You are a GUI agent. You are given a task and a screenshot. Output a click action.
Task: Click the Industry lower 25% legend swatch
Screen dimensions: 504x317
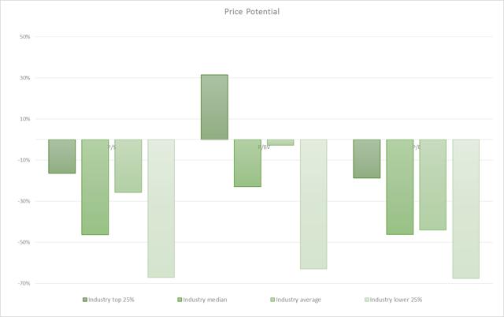pyautogui.click(x=366, y=300)
